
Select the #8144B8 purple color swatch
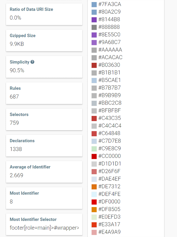[94, 20]
